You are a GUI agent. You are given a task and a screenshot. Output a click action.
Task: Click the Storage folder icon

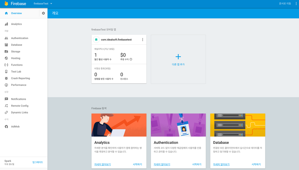coord(6,51)
